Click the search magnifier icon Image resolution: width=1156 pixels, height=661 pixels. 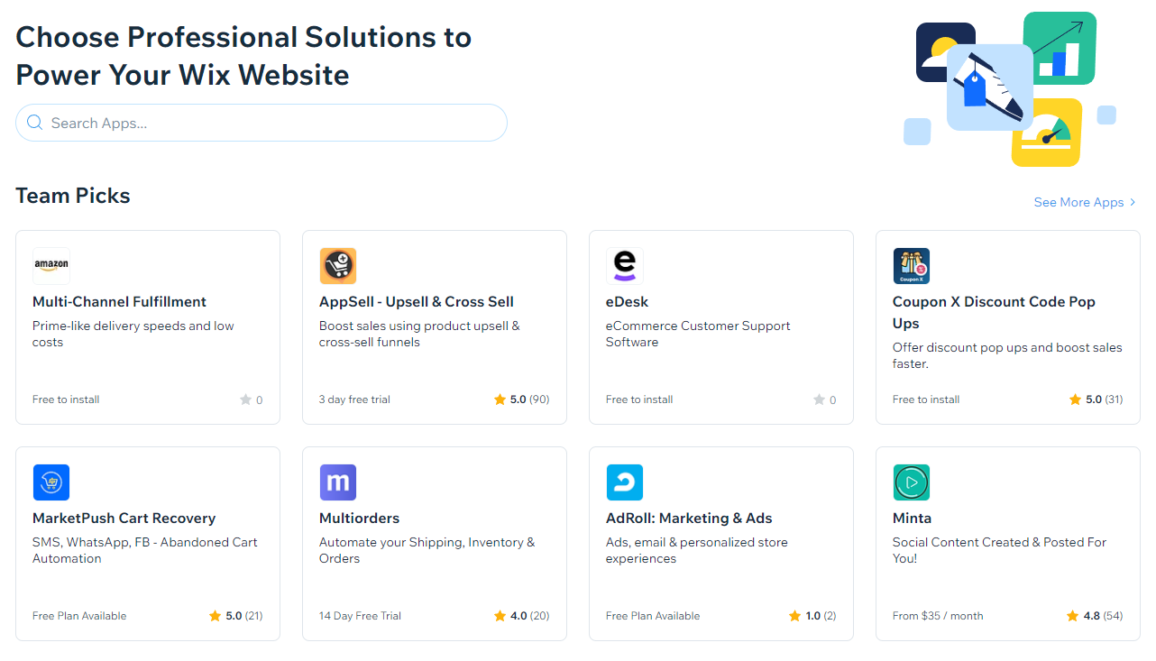coord(35,123)
